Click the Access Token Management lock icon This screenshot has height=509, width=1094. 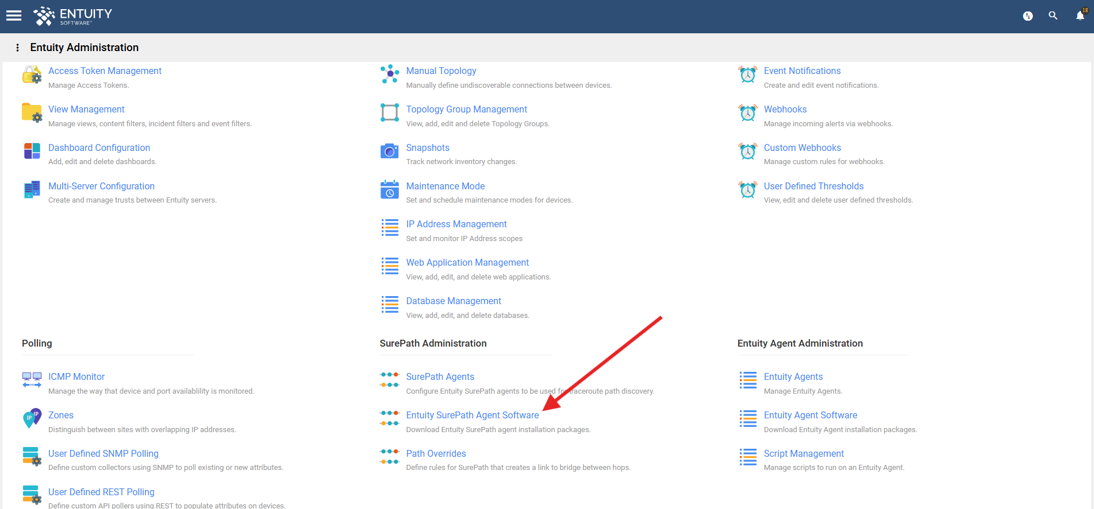tap(32, 75)
